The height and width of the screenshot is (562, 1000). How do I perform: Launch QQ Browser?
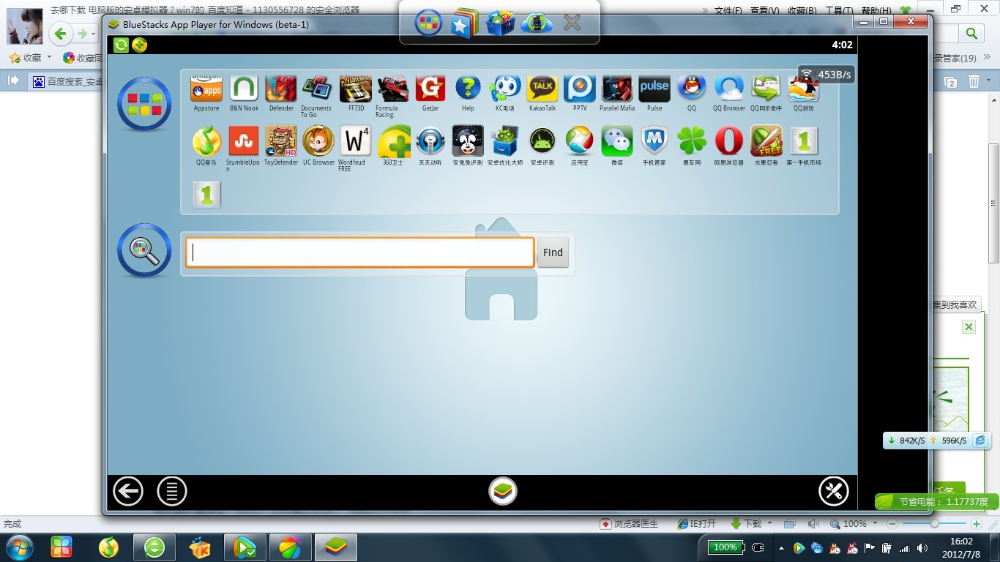(729, 89)
